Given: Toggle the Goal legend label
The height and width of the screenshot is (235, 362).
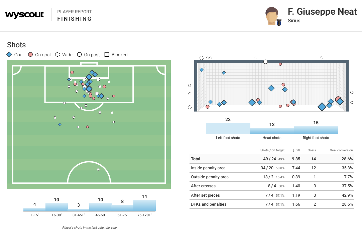Looking at the screenshot, I should click(19, 55).
